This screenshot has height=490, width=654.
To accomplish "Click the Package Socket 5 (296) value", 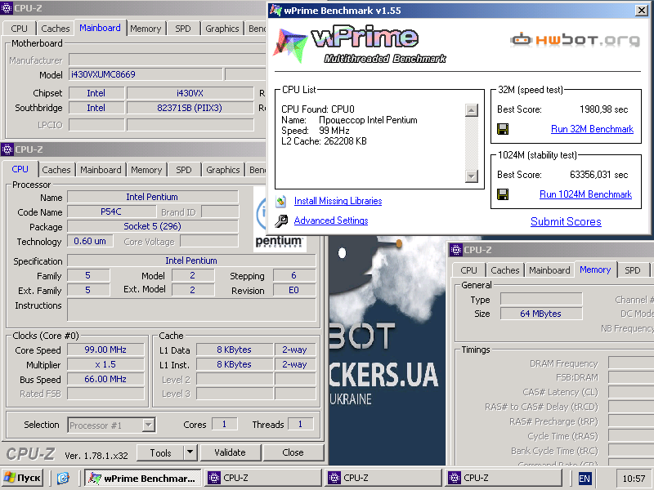I will (153, 226).
